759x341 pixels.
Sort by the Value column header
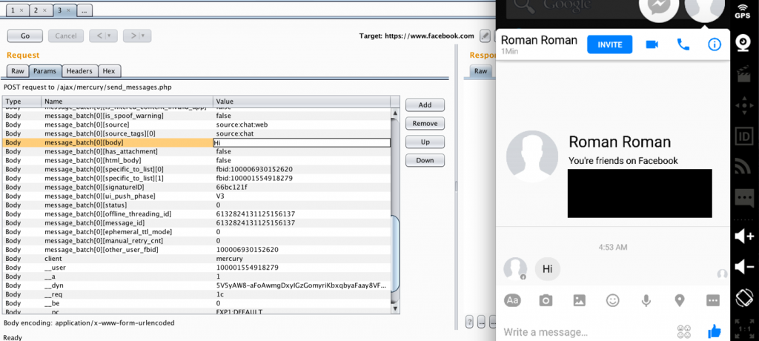302,102
